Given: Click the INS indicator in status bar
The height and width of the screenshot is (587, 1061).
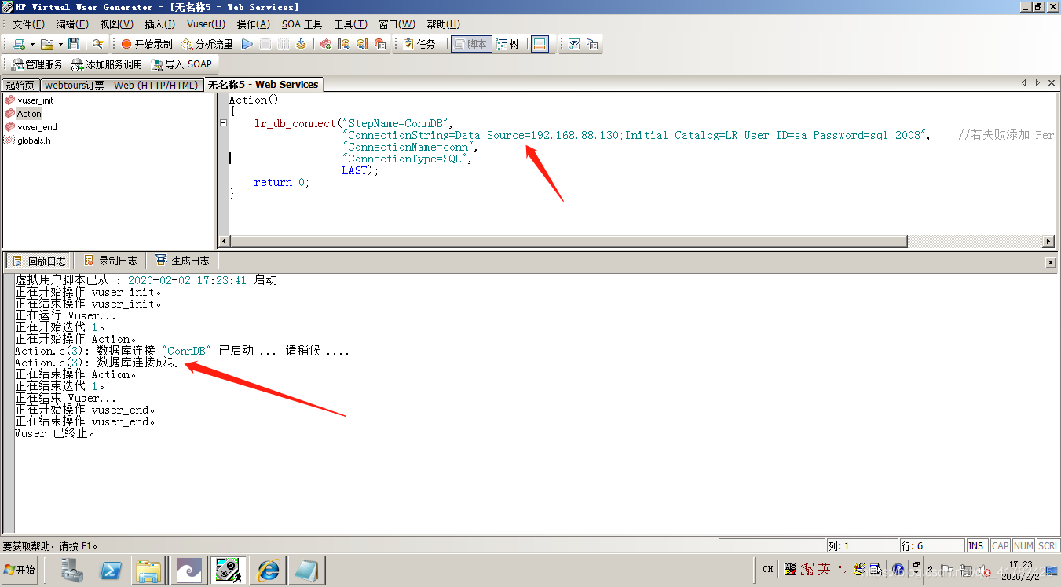Looking at the screenshot, I should coord(976,545).
